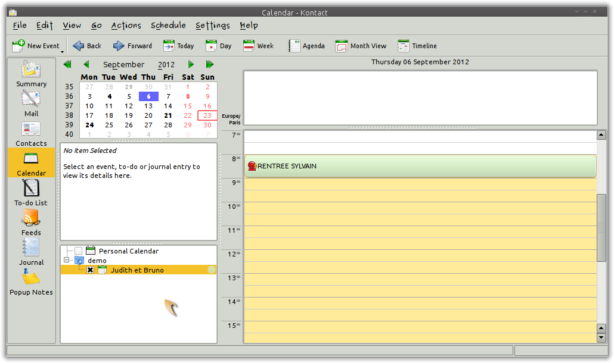This screenshot has width=614, height=363.
Task: Open the Agenda view
Action: 306,46
